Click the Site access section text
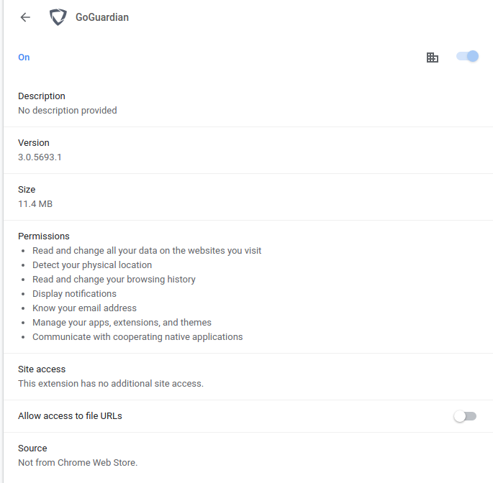Viewport: 493px width, 483px height. (111, 383)
